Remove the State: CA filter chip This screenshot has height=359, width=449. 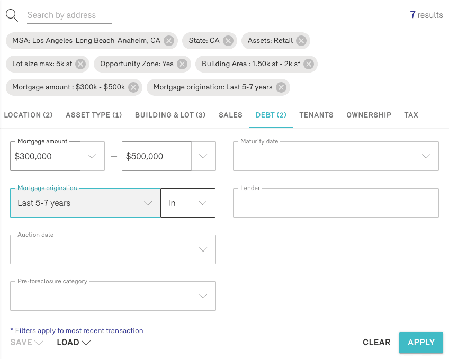point(228,41)
